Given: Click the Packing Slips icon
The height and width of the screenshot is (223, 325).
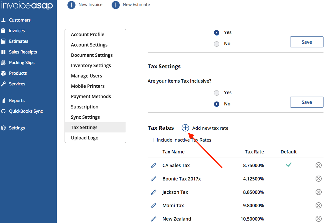Looking at the screenshot, I should click(3, 63).
